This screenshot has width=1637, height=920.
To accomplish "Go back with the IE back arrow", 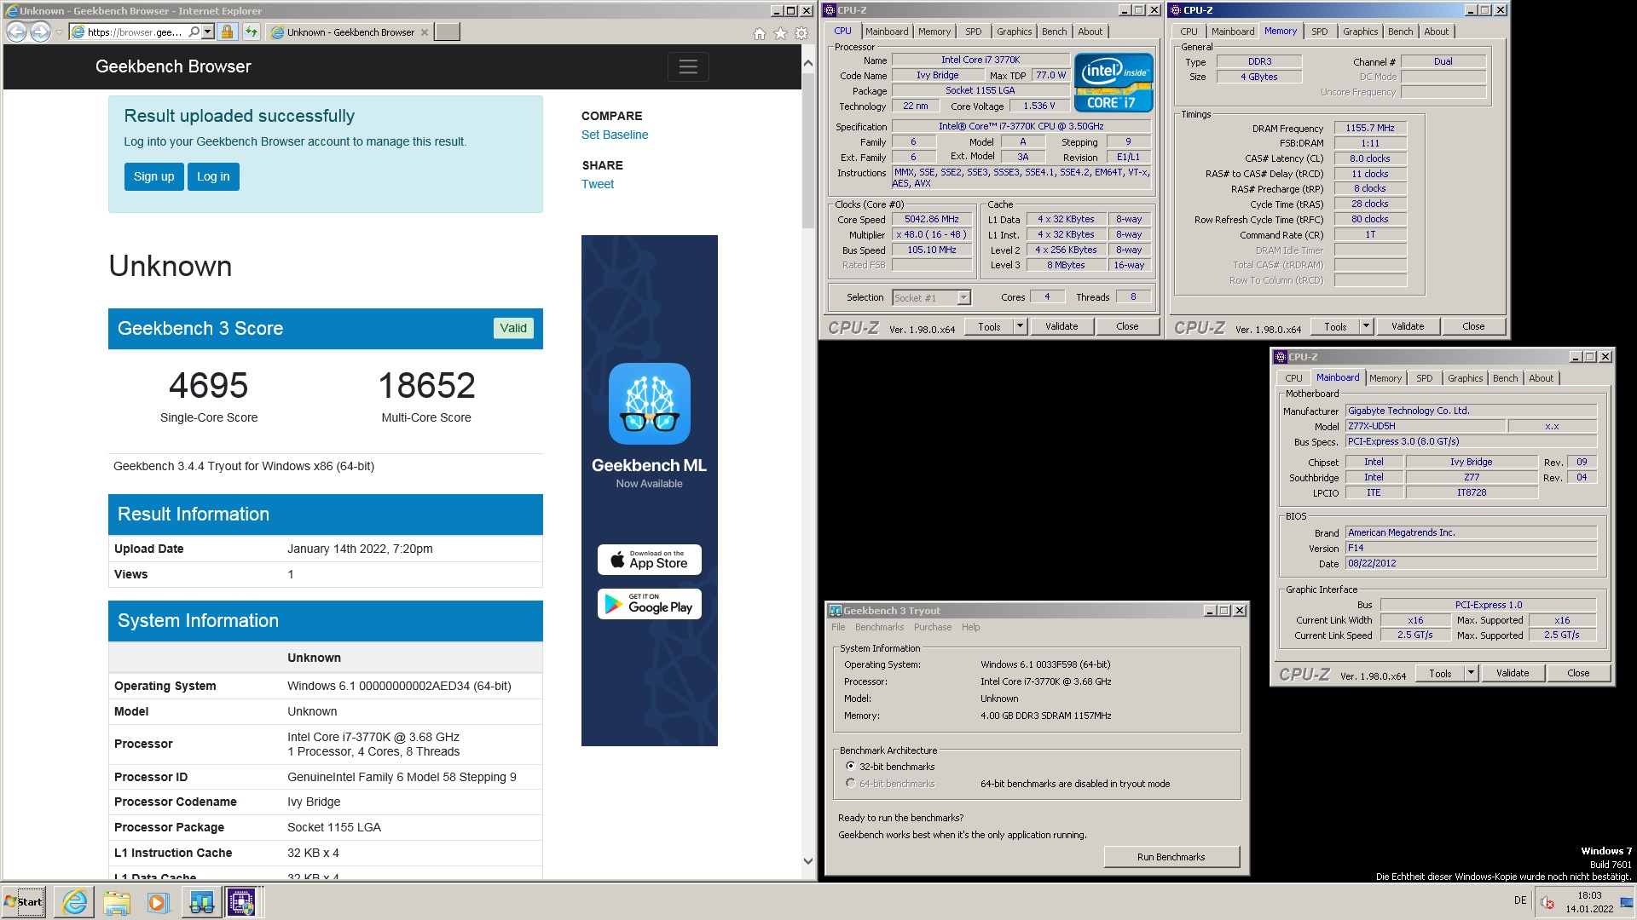I will 16,32.
